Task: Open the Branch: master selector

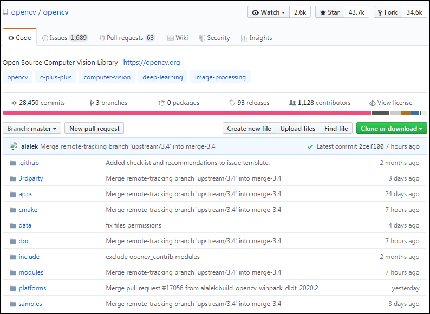Action: [x=32, y=129]
